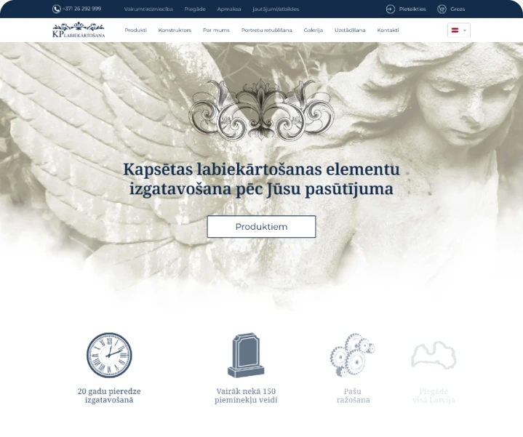Open the Produkti menu
Screen dimensions: 523x437
point(135,30)
